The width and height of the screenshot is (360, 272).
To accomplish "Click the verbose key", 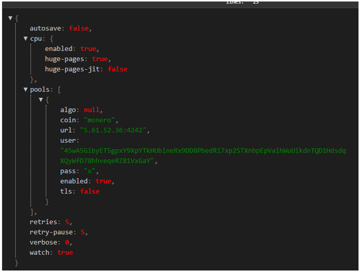I will coord(43,243).
